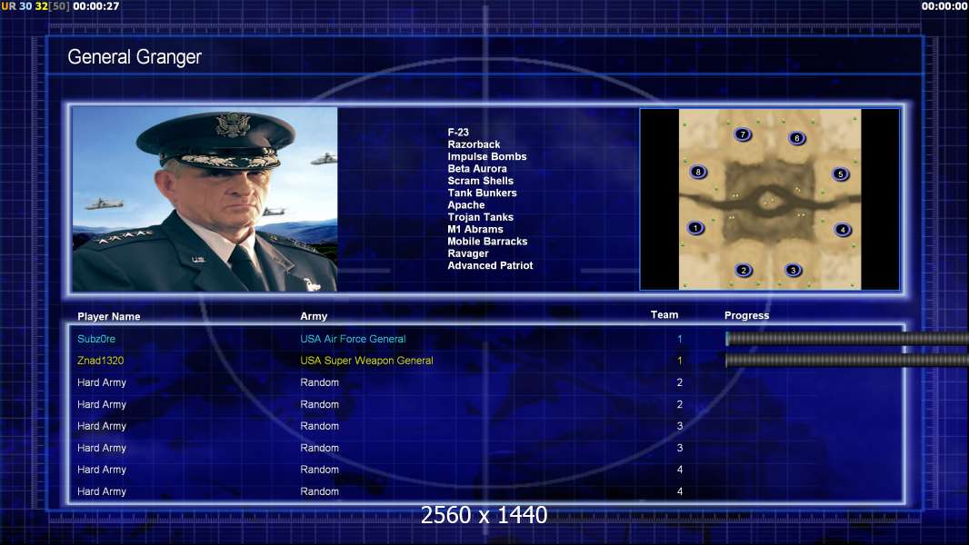This screenshot has height=545, width=969.
Task: Click player name Subz0re
Action: 96,339
